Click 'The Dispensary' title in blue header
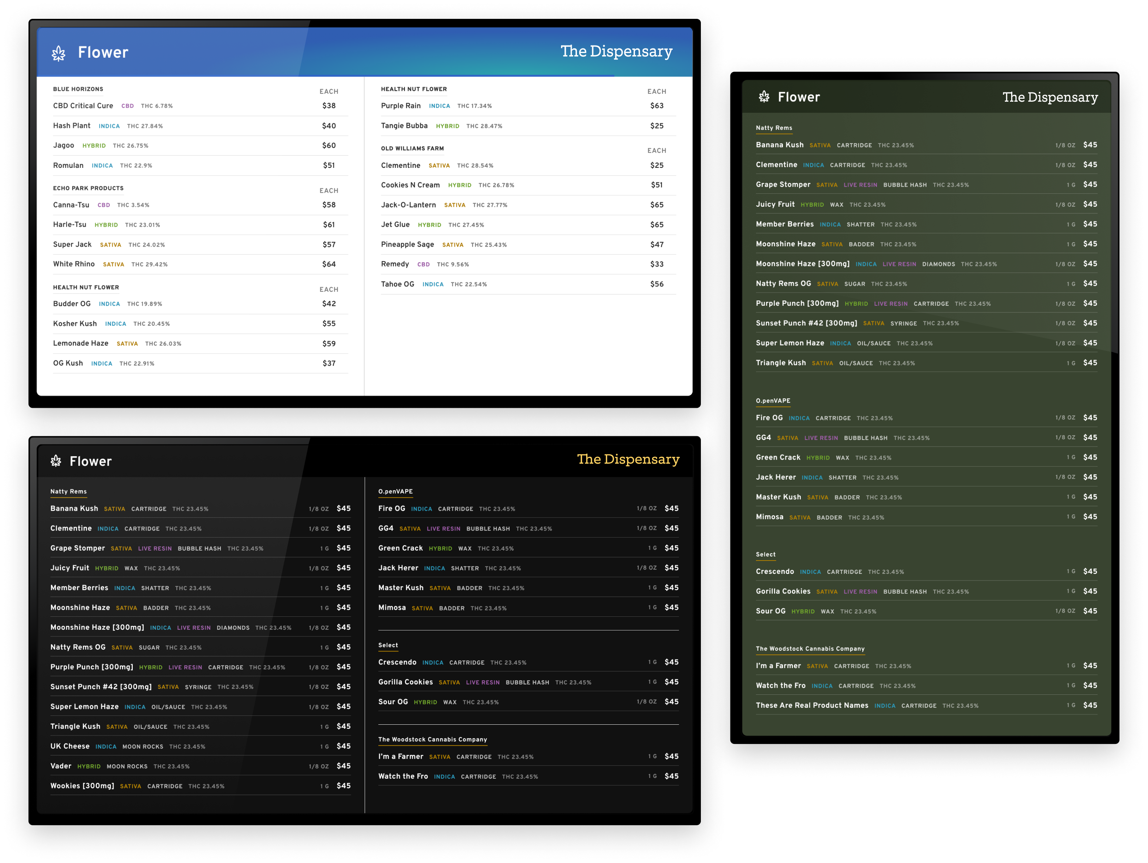Screen dimensions: 1148x863 [x=616, y=51]
